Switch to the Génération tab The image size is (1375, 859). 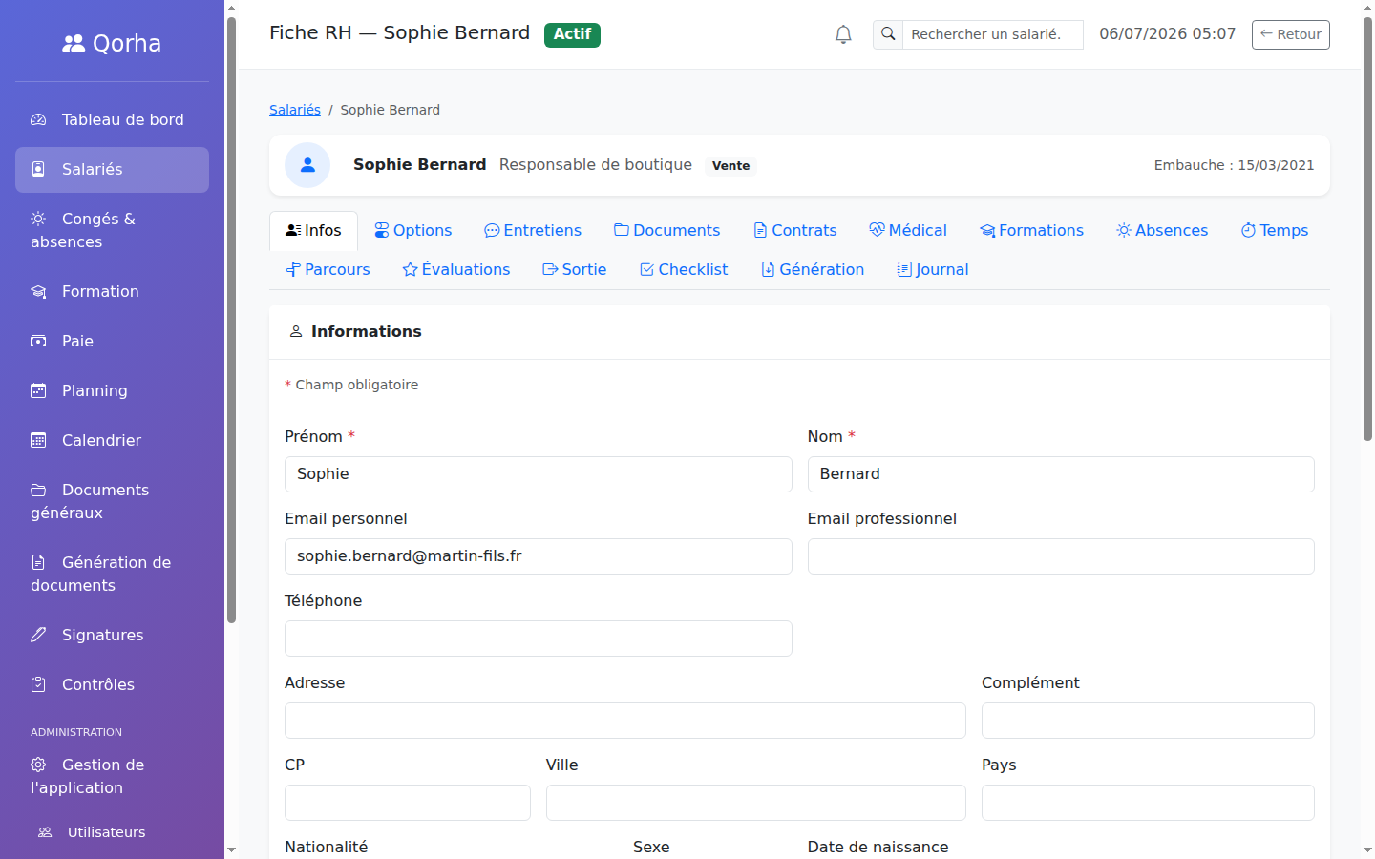click(813, 270)
